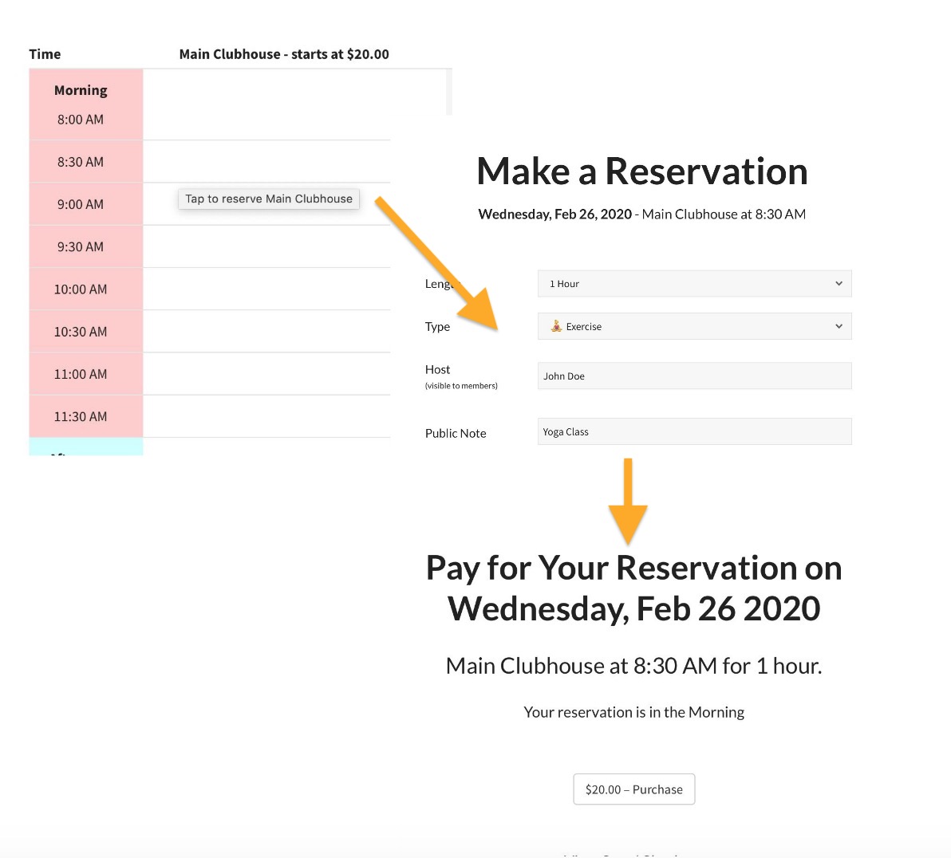Click the 10:00 AM time cell
Image resolution: width=951 pixels, height=858 pixels.
click(81, 289)
